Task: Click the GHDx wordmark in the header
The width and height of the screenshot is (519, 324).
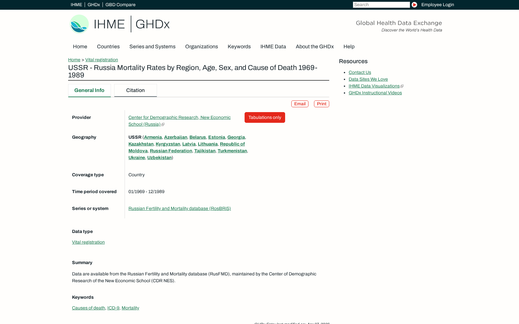Action: click(x=152, y=24)
